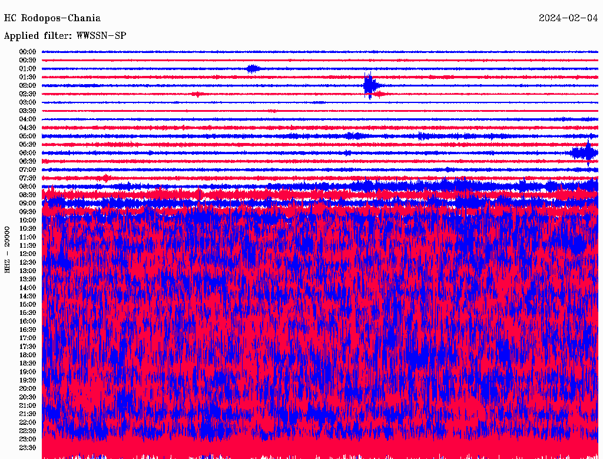Viewport: 603px width, 459px height.
Task: Click the 12:00 time label
Action: pyautogui.click(x=28, y=254)
